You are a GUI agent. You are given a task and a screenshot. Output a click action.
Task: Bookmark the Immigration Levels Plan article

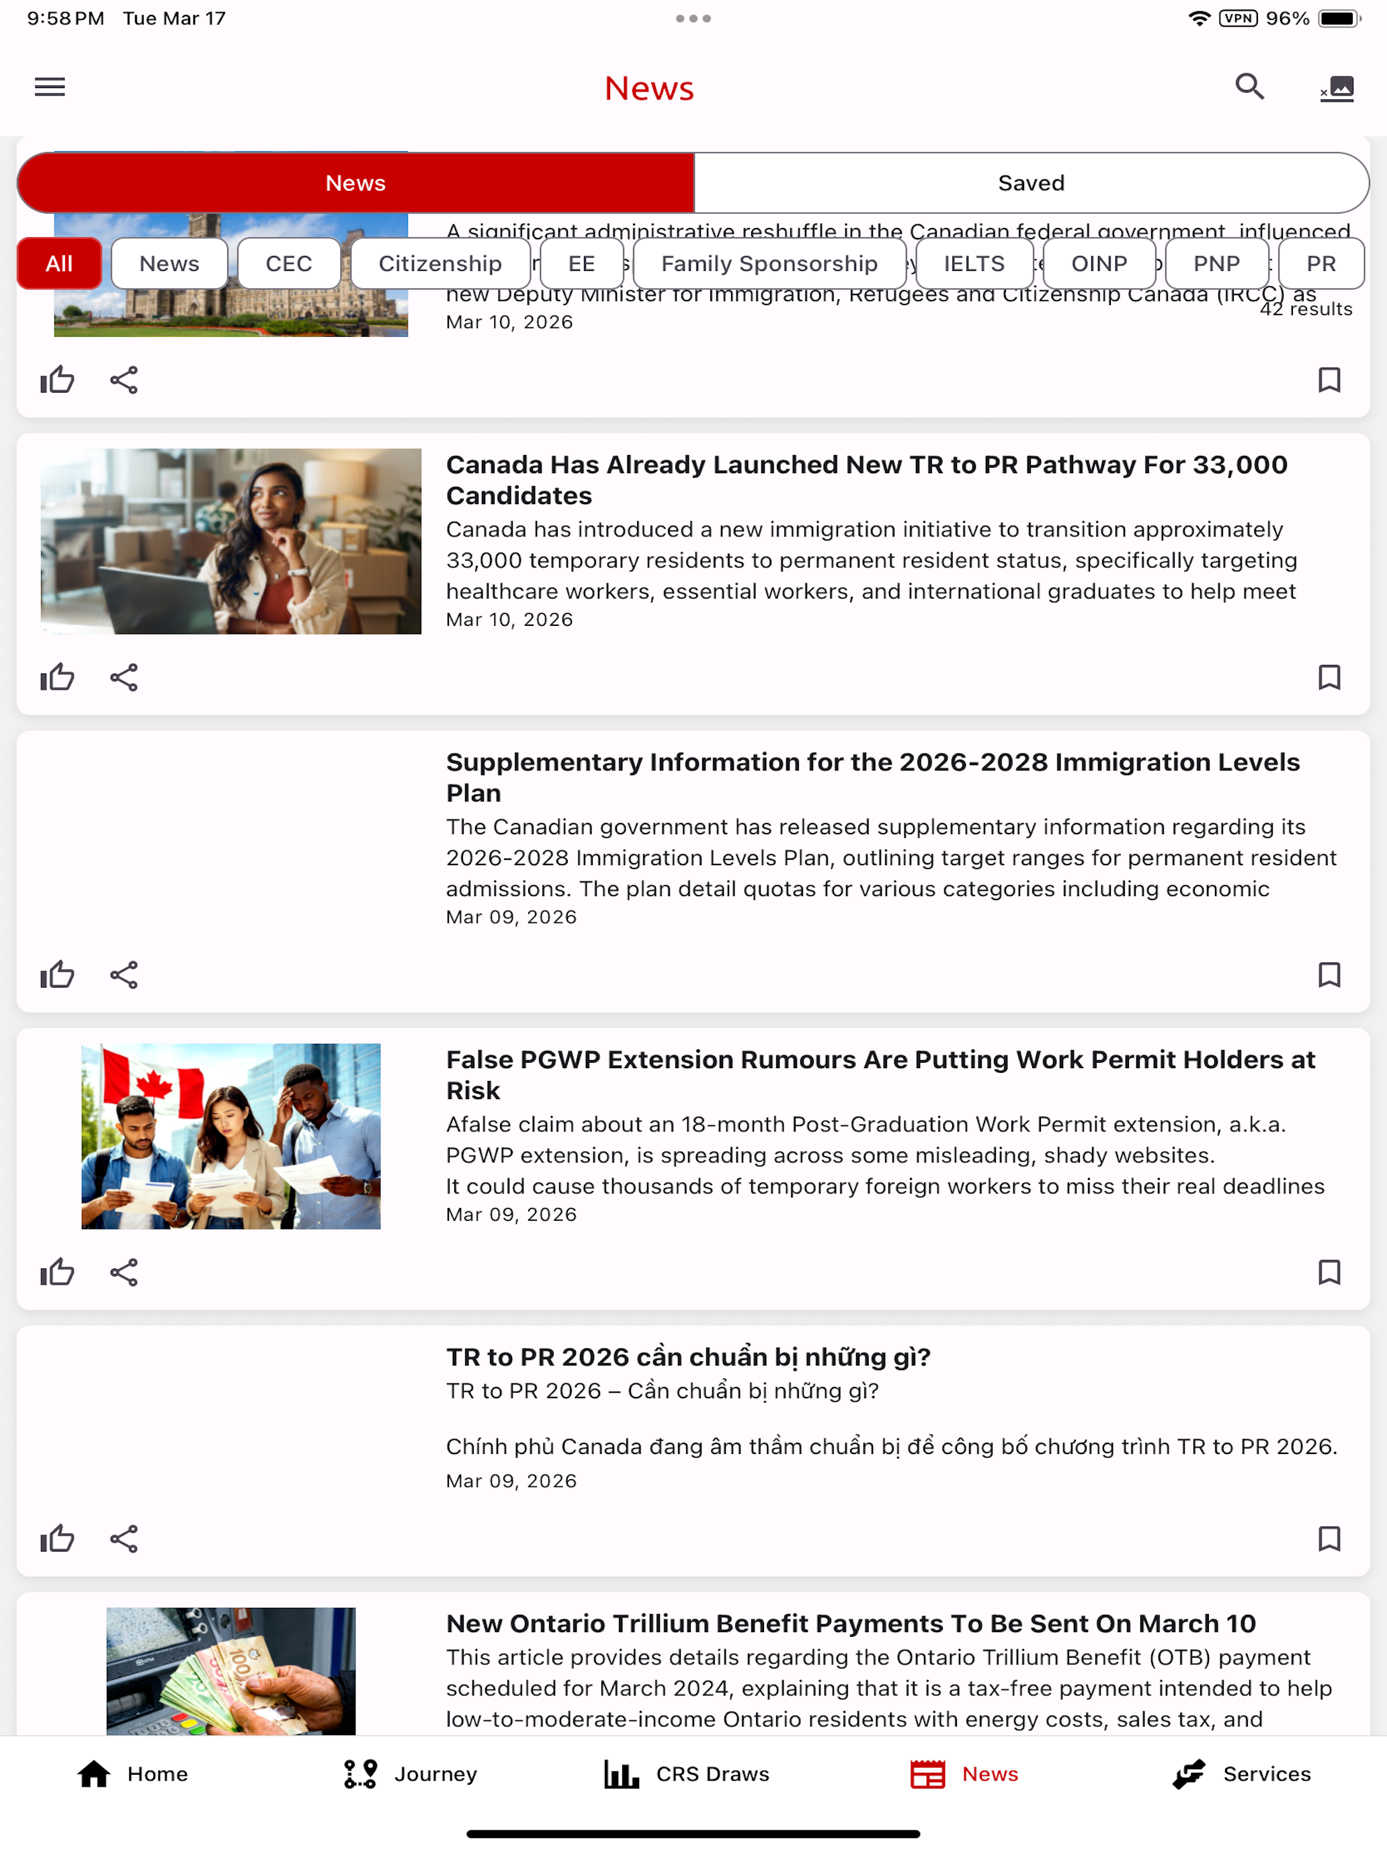pos(1329,975)
